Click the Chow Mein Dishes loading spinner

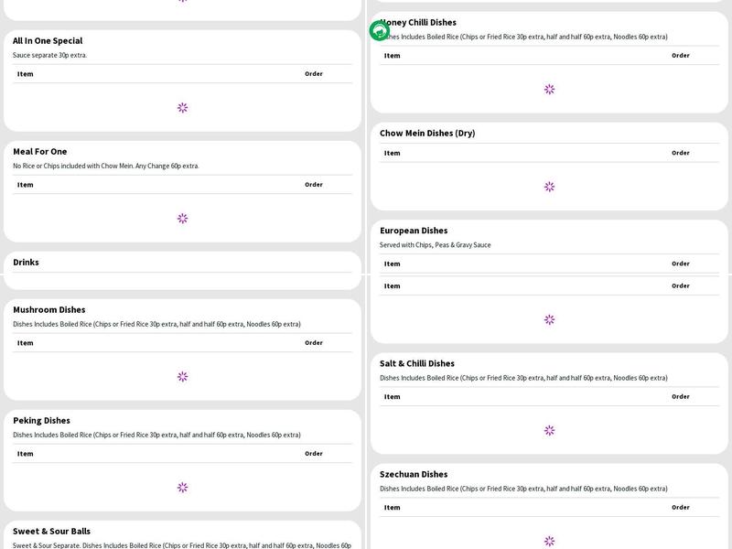pos(549,187)
